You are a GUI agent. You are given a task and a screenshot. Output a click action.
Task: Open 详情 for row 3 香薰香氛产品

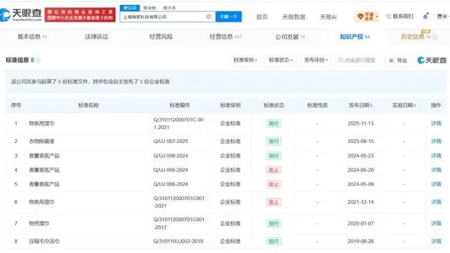(x=436, y=156)
